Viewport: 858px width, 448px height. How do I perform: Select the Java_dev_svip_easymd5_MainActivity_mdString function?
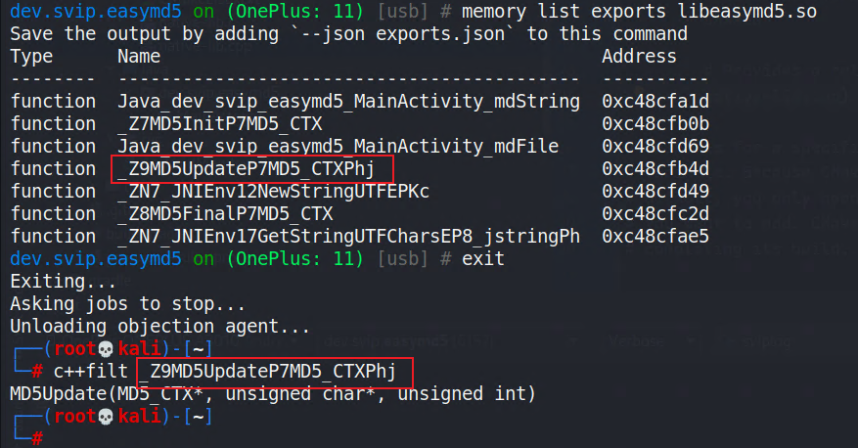point(348,102)
